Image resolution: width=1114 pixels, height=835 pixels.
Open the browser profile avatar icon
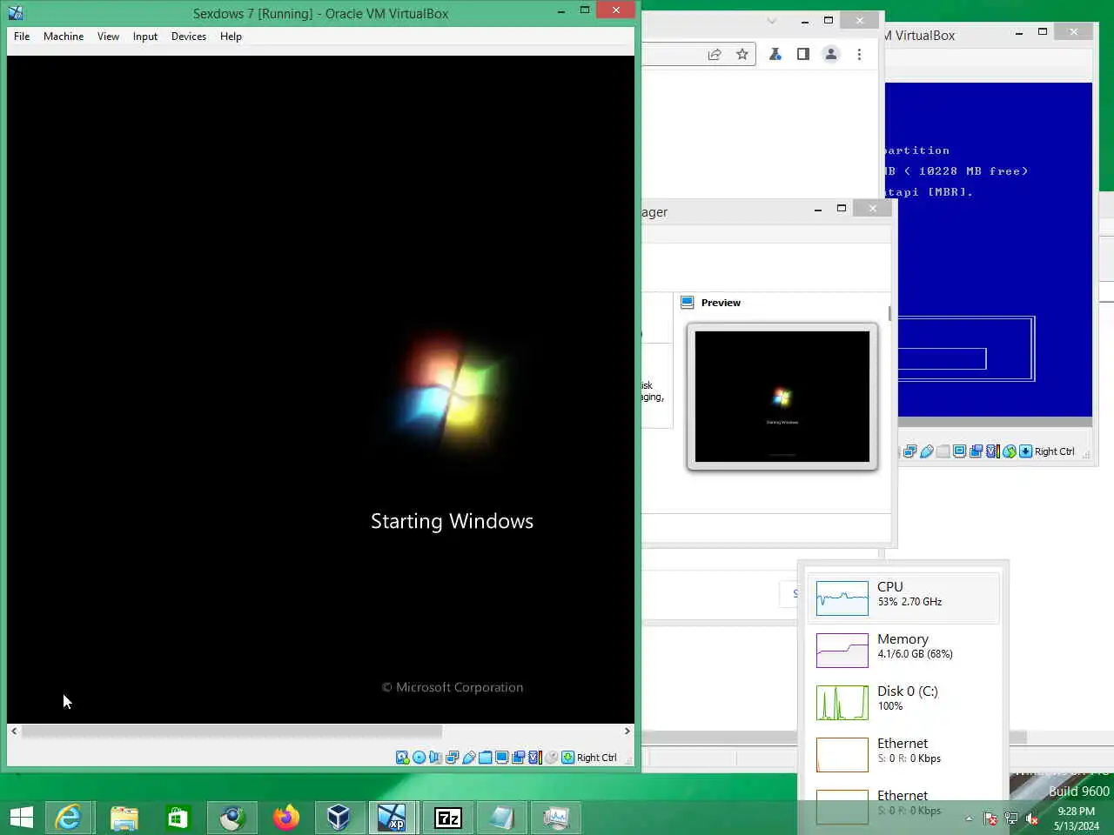coord(831,54)
